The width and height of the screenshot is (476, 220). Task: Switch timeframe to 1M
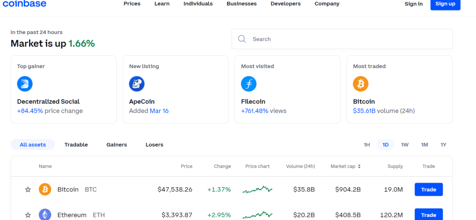point(424,145)
